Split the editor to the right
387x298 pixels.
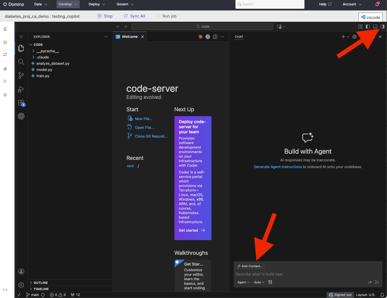[x=215, y=37]
